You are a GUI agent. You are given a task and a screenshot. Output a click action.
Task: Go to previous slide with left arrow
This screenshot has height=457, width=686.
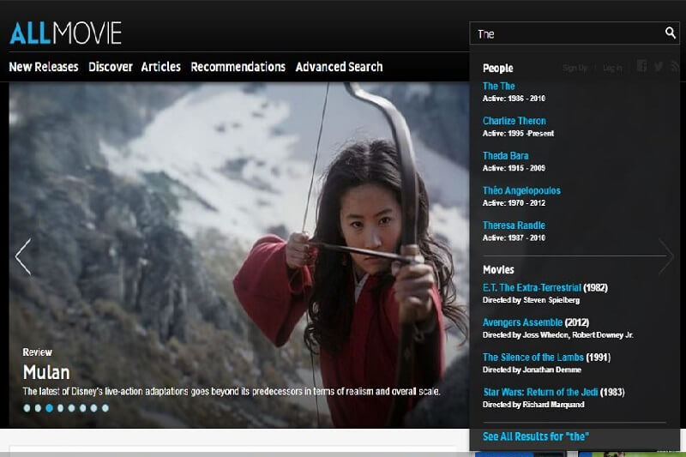pyautogui.click(x=23, y=256)
